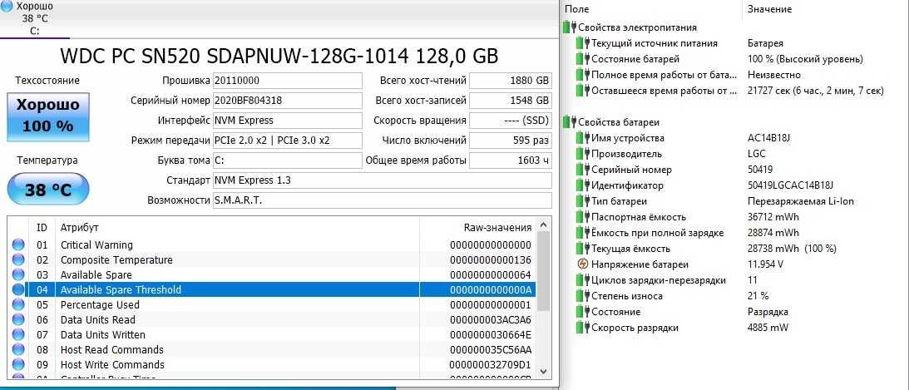Image resolution: width=909 pixels, height=390 pixels.
Task: Click value 21727 сек remaining time
Action: click(x=816, y=91)
